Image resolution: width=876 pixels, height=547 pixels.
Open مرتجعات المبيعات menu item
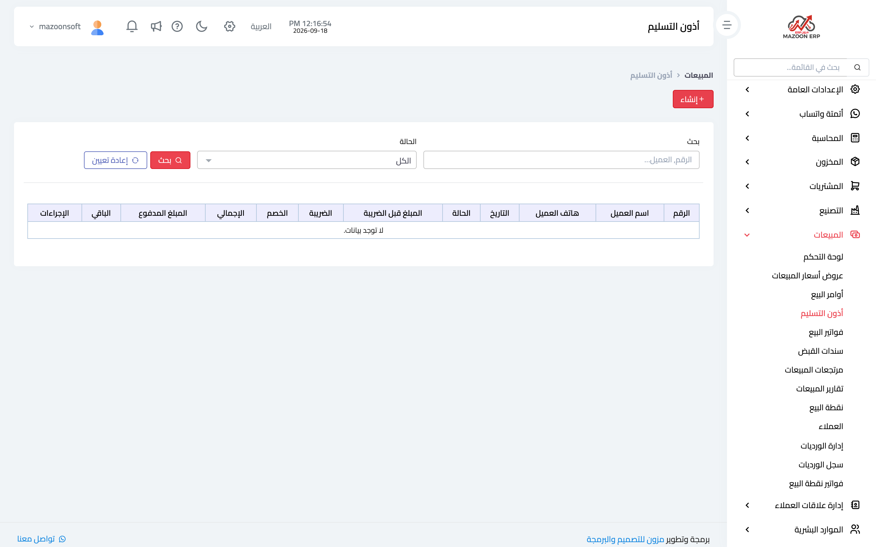[x=814, y=370]
